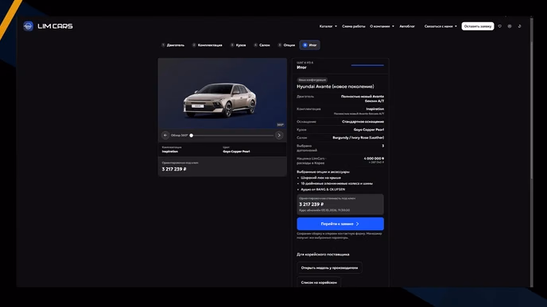The image size is (547, 307).
Task: Open Схема работы page
Action: pos(353,26)
